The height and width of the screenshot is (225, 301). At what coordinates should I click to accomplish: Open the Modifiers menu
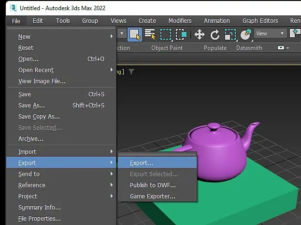pos(180,21)
